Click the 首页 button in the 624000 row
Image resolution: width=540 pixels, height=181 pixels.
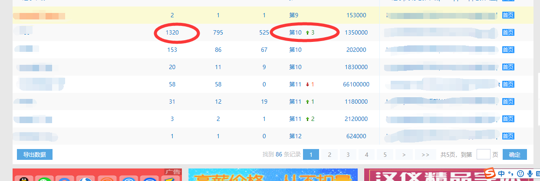coord(508,136)
